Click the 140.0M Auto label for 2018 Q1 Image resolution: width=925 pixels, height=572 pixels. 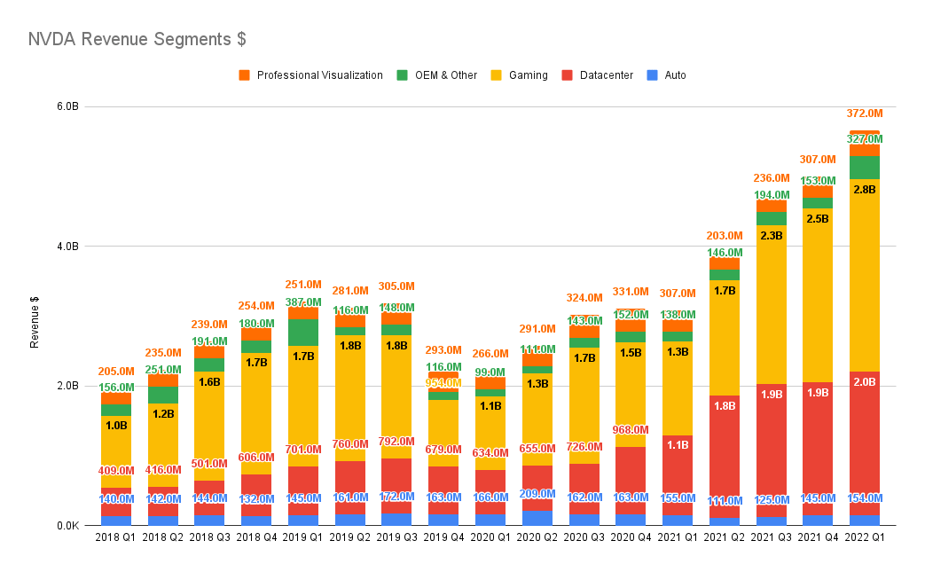tap(116, 499)
